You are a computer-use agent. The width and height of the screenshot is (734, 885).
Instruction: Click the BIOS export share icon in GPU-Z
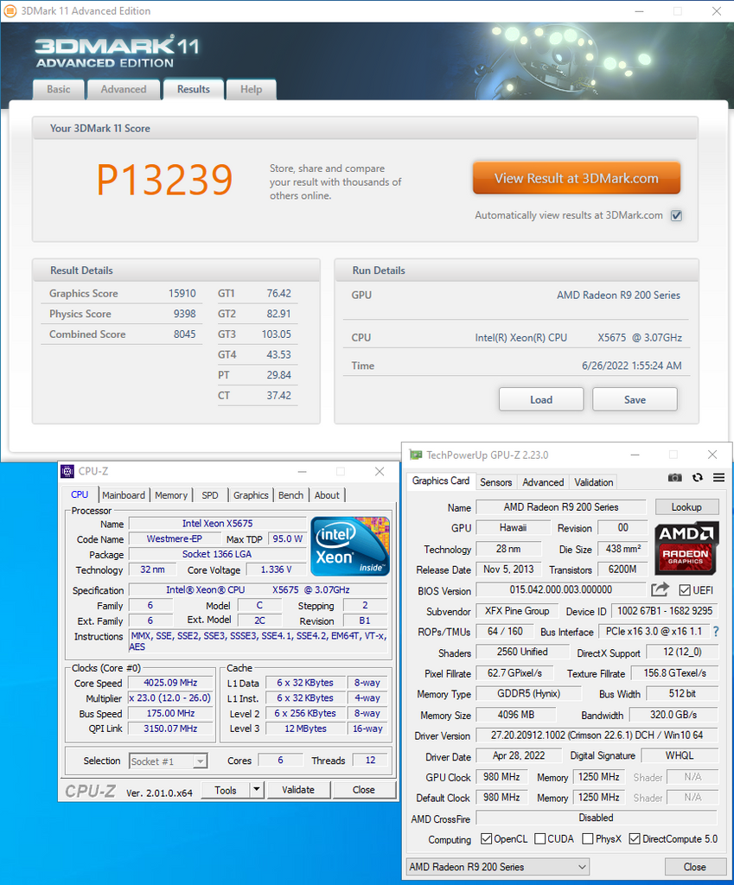pos(660,589)
